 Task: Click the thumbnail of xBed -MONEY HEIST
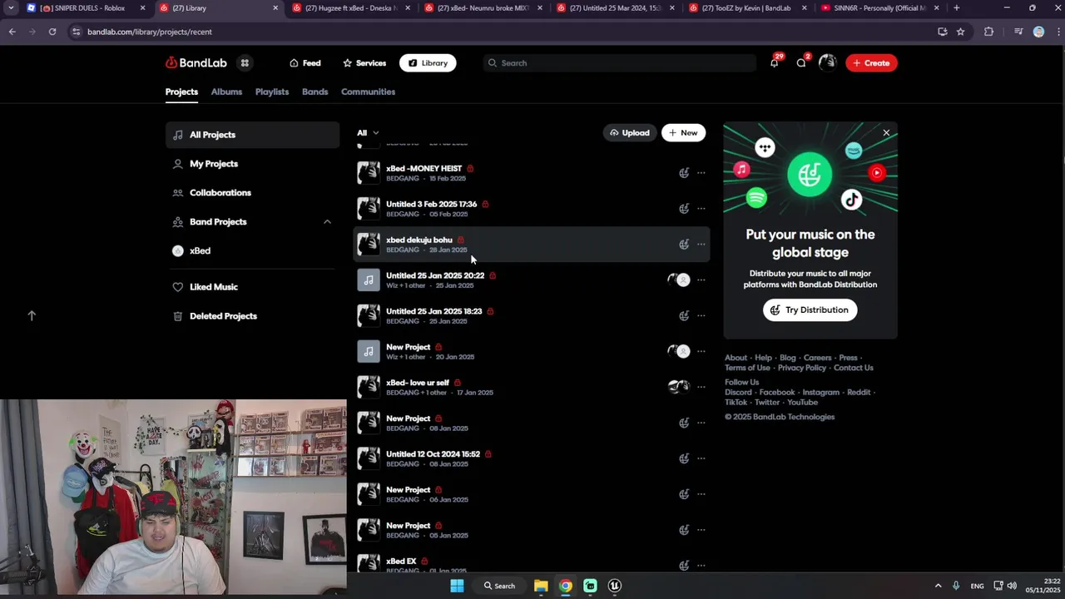point(369,173)
